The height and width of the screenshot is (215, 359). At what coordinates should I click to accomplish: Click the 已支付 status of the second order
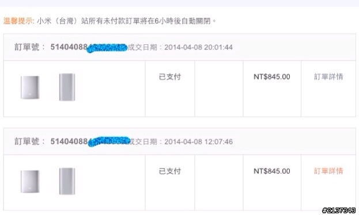(170, 171)
